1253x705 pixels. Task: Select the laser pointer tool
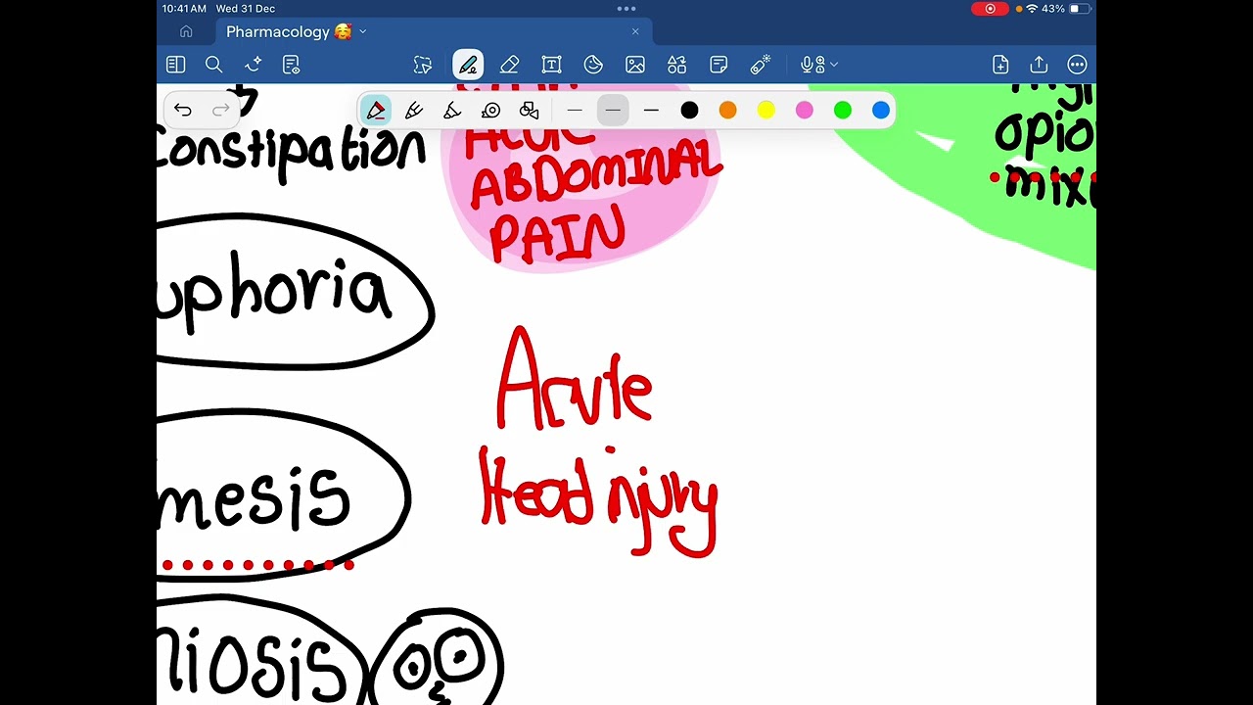[x=761, y=65]
